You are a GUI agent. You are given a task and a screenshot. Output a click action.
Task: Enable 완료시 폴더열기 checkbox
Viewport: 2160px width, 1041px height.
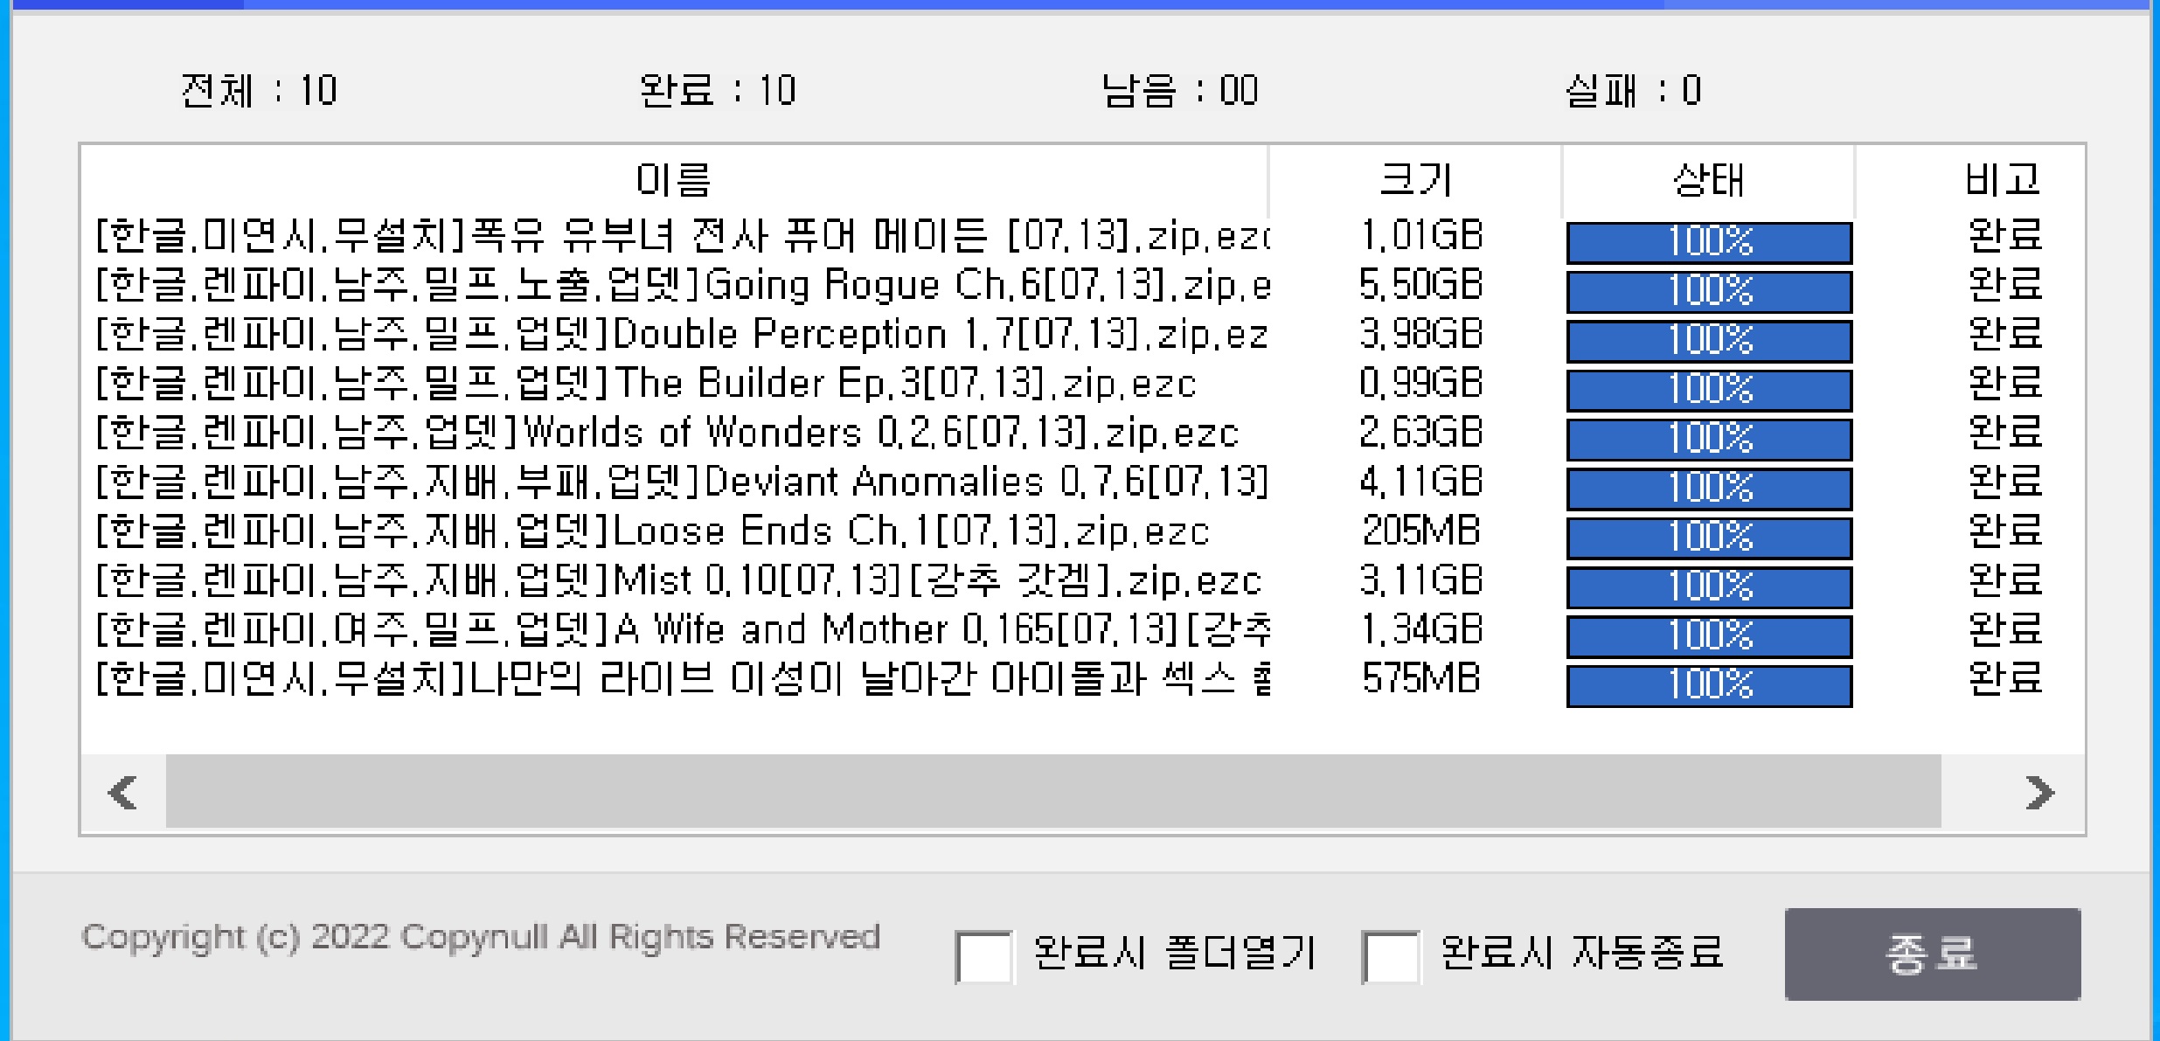click(x=983, y=956)
